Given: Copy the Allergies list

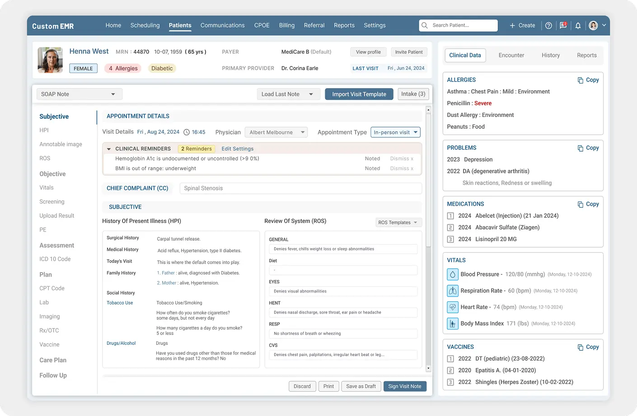Looking at the screenshot, I should [x=588, y=80].
